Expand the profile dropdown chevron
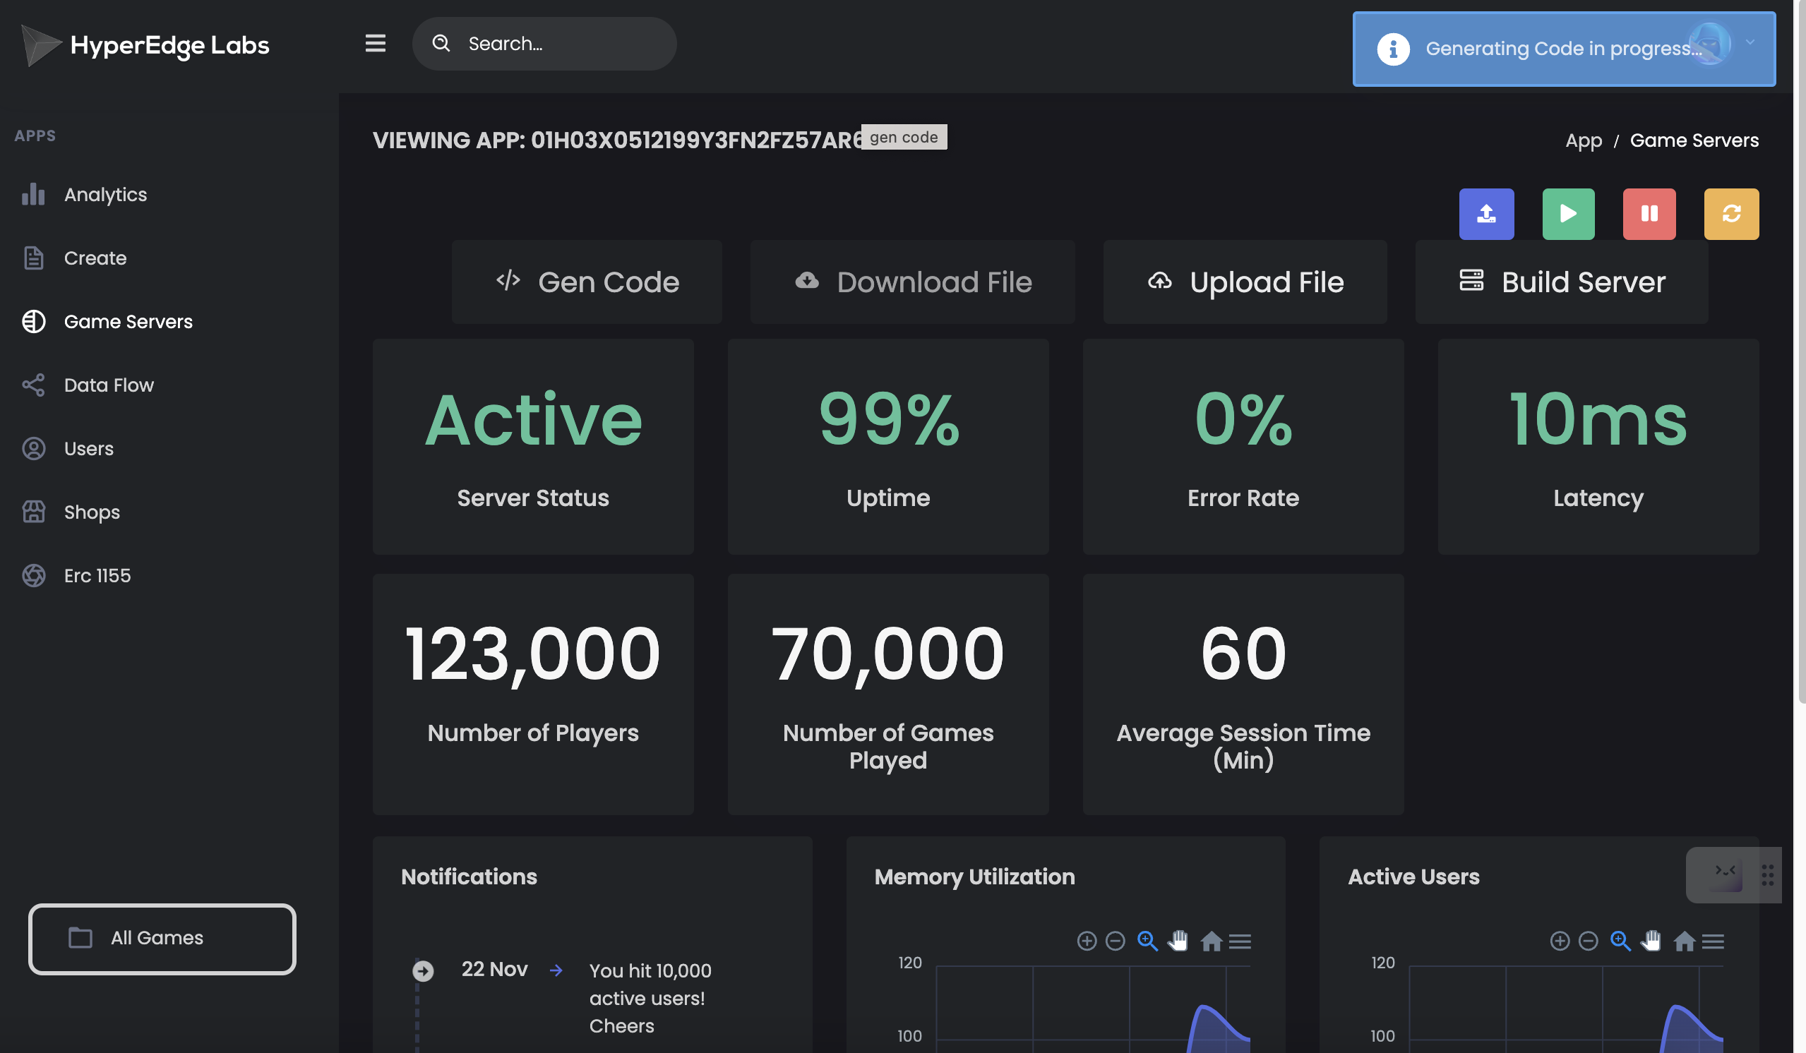 (x=1750, y=42)
